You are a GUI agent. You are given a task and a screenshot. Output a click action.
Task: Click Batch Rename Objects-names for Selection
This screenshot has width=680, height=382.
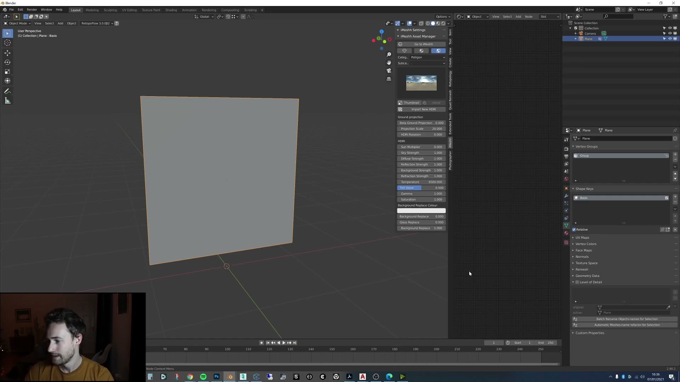click(625, 319)
